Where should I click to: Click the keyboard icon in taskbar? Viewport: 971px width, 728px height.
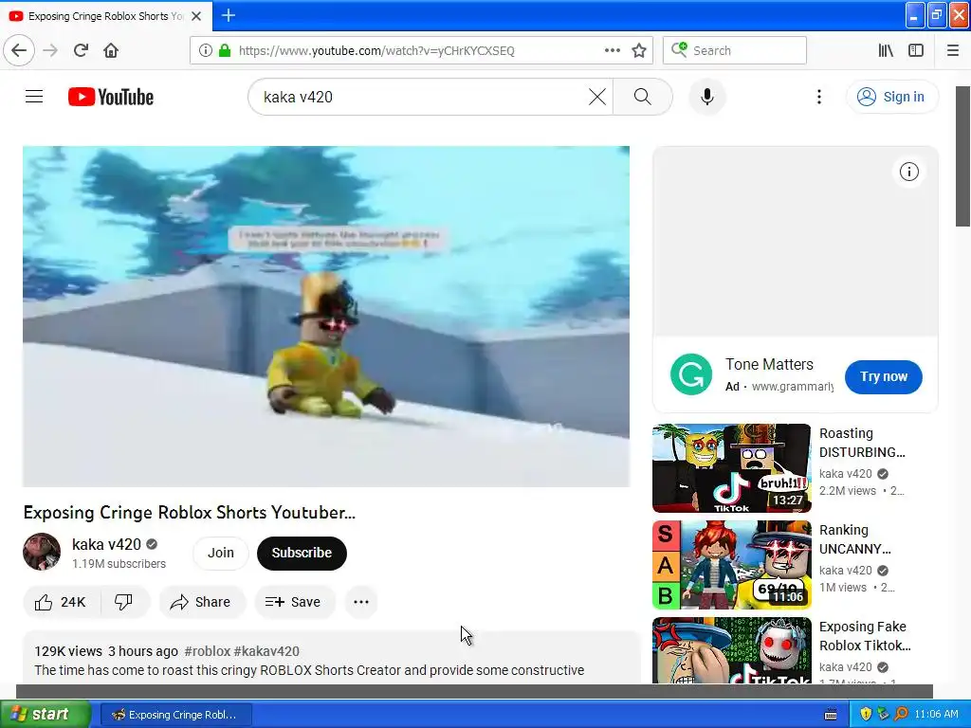tap(831, 715)
